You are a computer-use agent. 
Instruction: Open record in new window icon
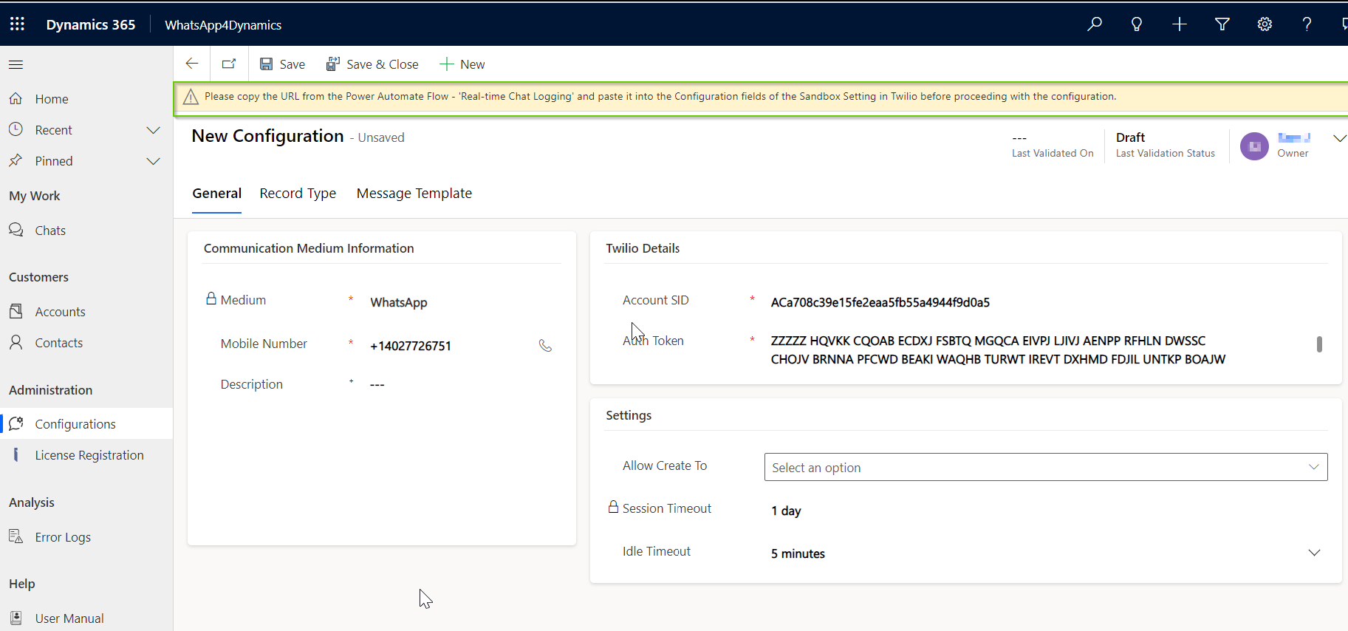tap(229, 64)
